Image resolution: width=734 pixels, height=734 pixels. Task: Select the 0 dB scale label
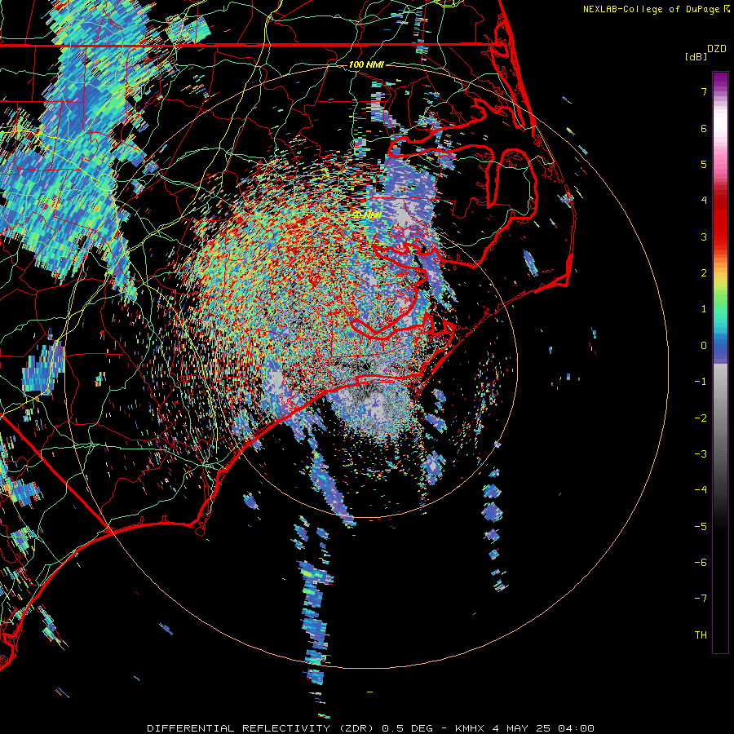pos(704,346)
